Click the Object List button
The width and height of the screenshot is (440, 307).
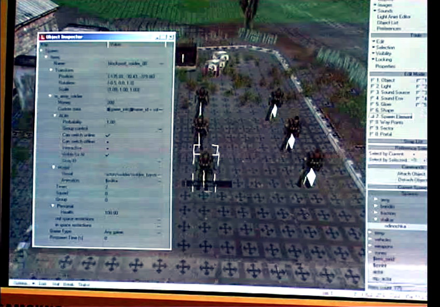click(x=387, y=23)
